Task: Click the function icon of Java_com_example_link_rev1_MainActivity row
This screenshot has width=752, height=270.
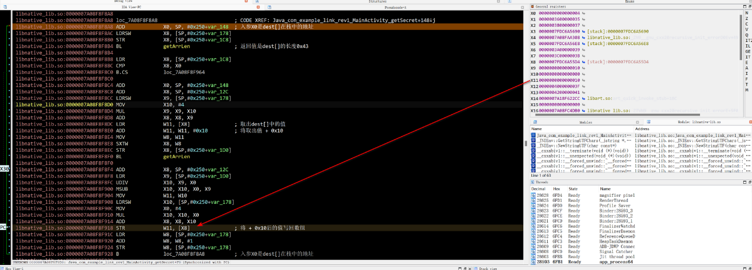Action: point(533,135)
